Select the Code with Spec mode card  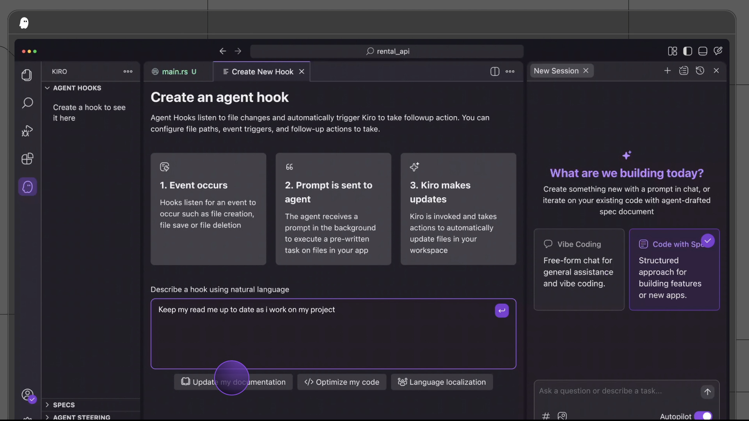coord(674,269)
